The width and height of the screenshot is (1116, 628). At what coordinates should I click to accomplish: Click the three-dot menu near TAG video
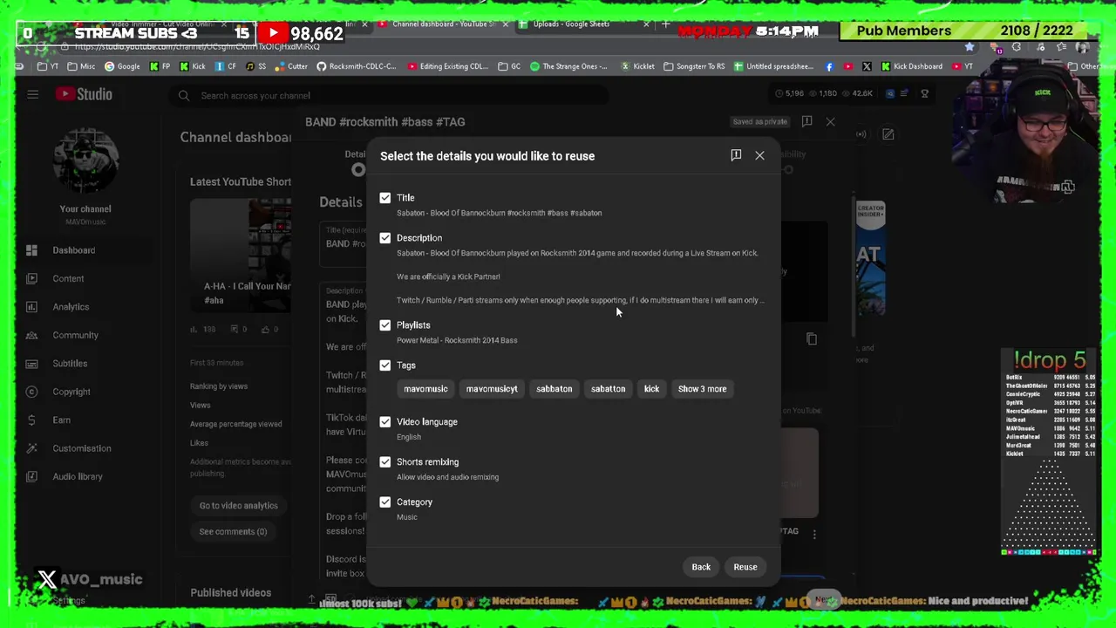pyautogui.click(x=814, y=534)
